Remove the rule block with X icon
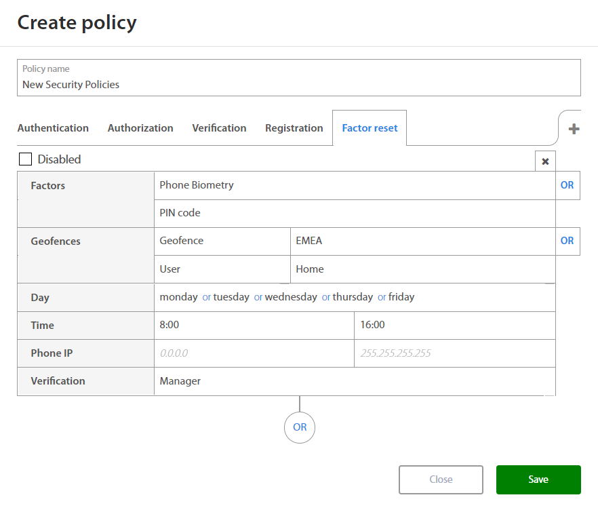The height and width of the screenshot is (510, 598). tap(545, 161)
